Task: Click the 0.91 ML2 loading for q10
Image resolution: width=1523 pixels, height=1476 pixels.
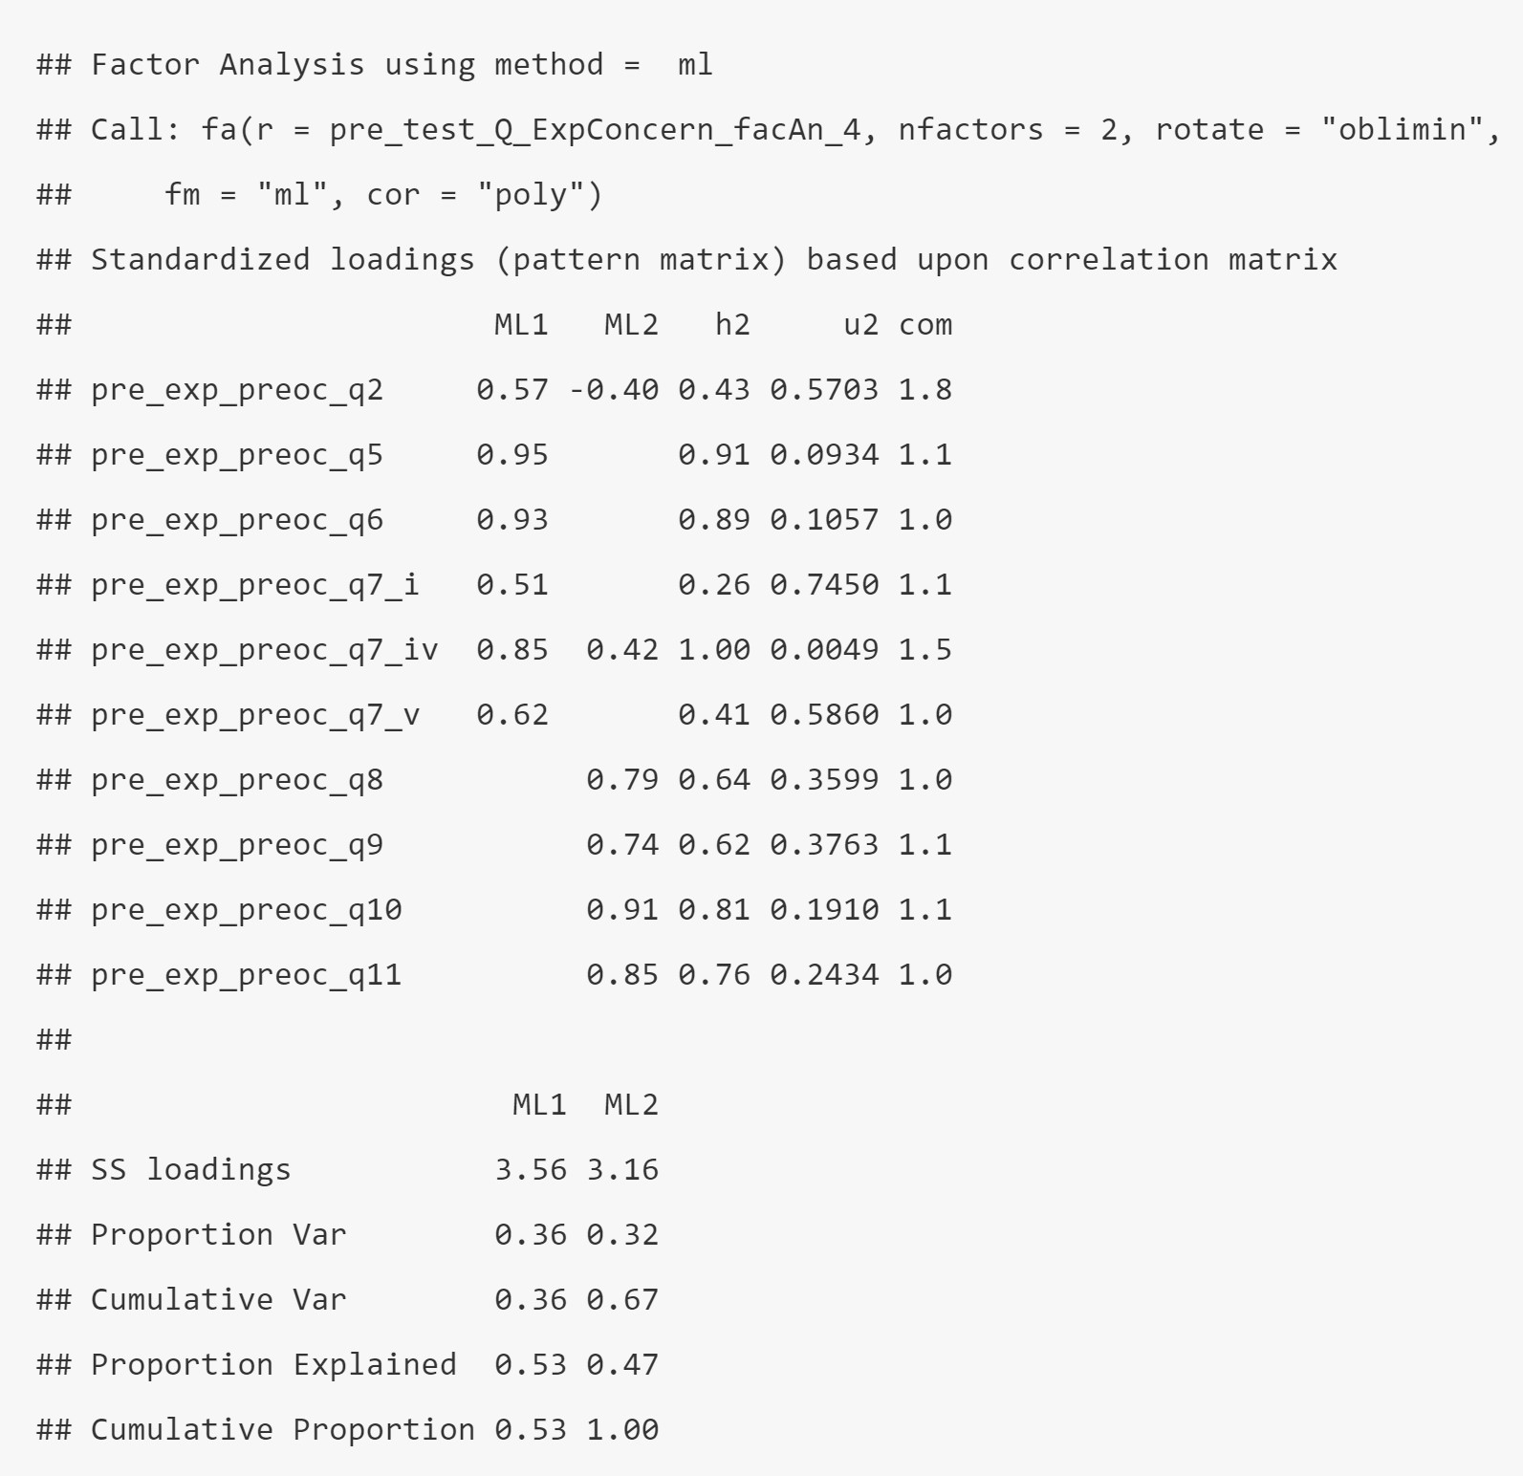Action: pos(622,910)
